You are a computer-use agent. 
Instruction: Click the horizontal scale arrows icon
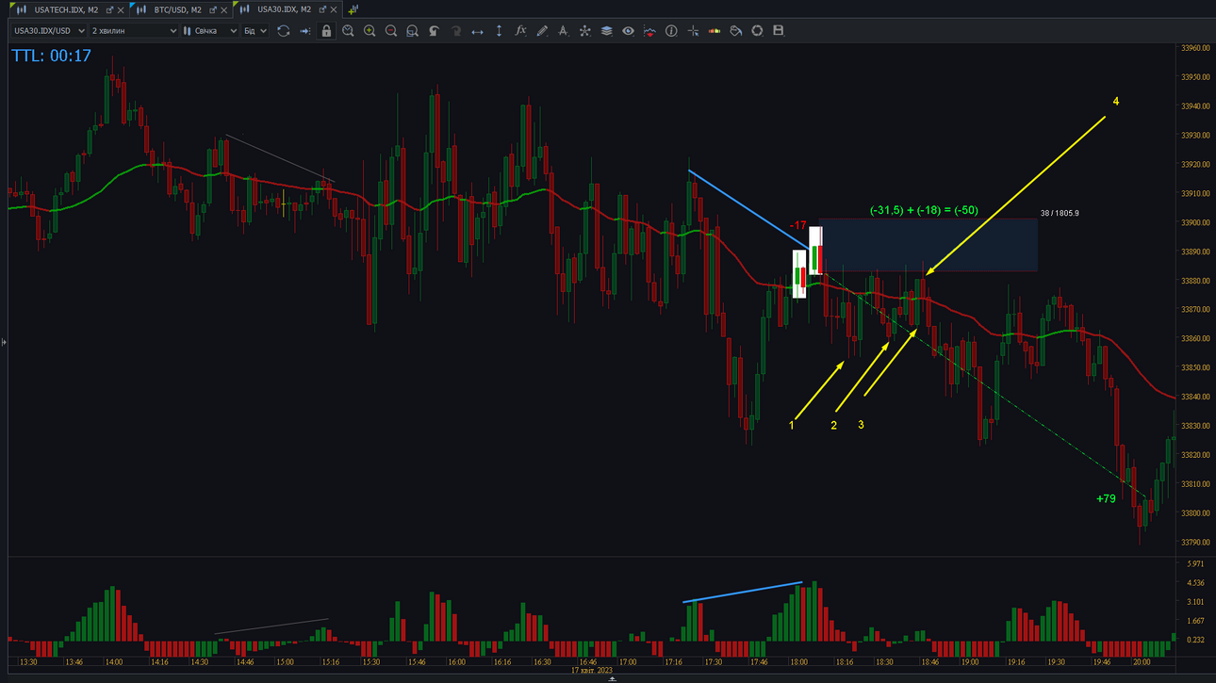[477, 31]
